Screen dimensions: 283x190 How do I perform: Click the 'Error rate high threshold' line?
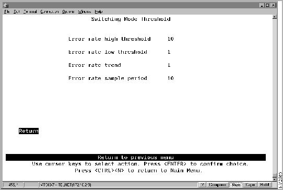109,39
